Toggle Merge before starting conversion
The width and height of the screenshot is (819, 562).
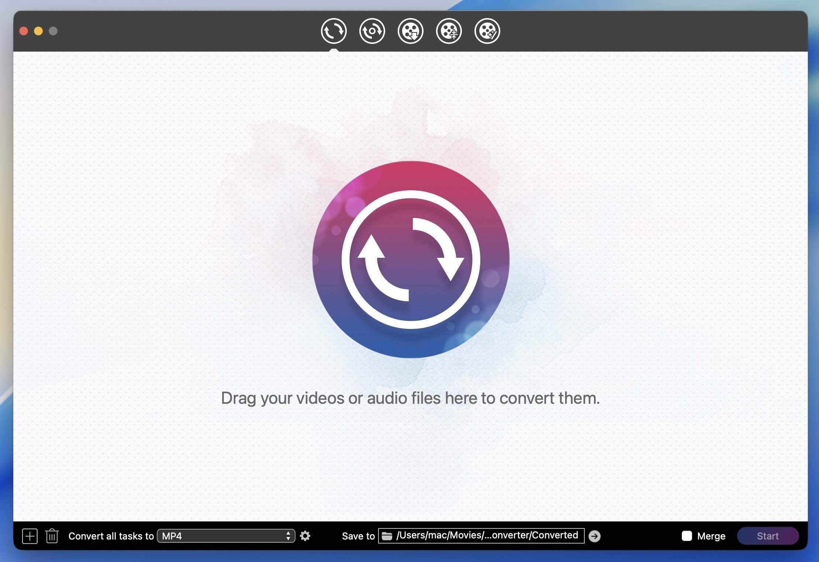[687, 536]
